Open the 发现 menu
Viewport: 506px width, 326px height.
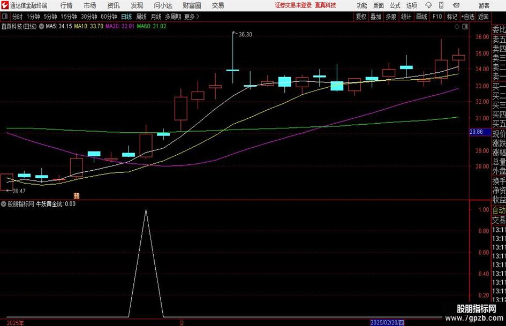pos(137,5)
